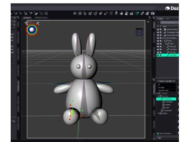Switch to the Render Library tab

point(41,18)
